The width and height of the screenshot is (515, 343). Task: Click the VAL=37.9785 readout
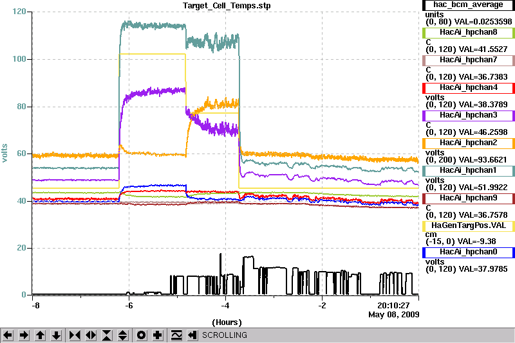[483, 269]
